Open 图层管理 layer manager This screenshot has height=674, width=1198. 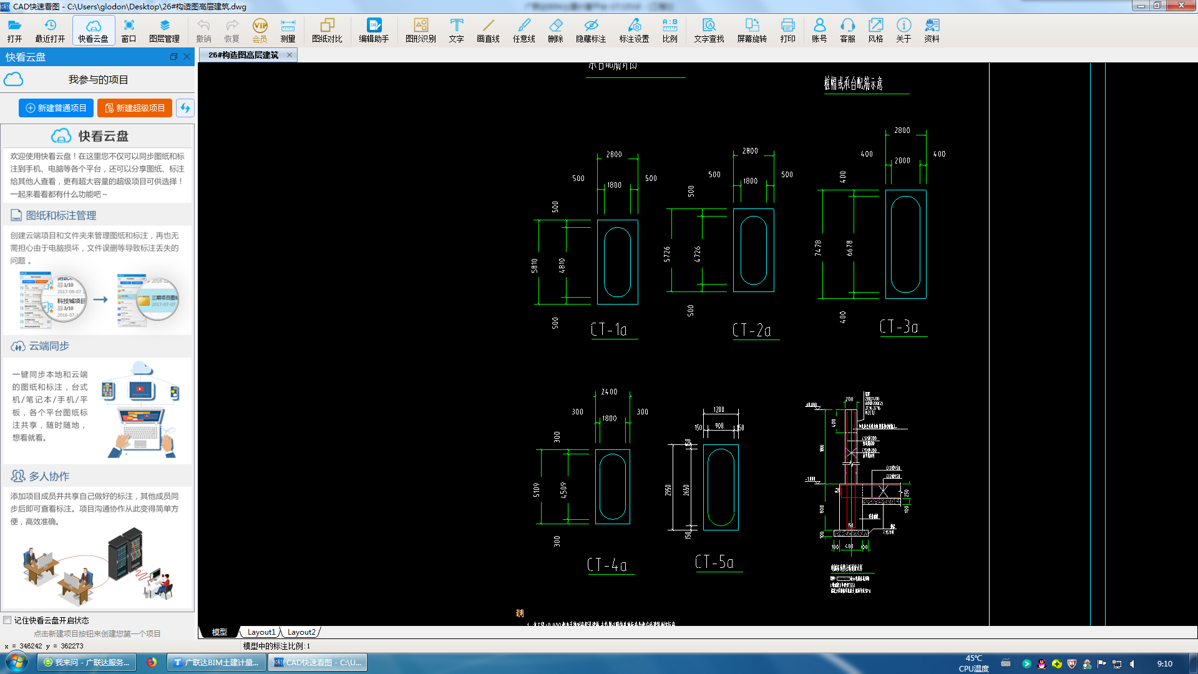(164, 30)
